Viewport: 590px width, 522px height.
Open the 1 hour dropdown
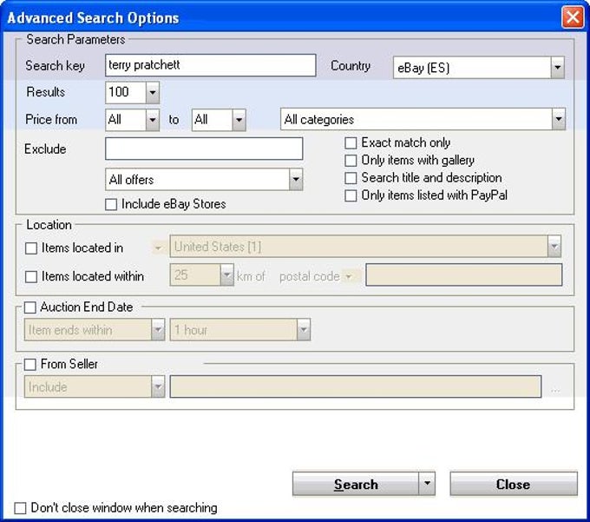tap(304, 330)
